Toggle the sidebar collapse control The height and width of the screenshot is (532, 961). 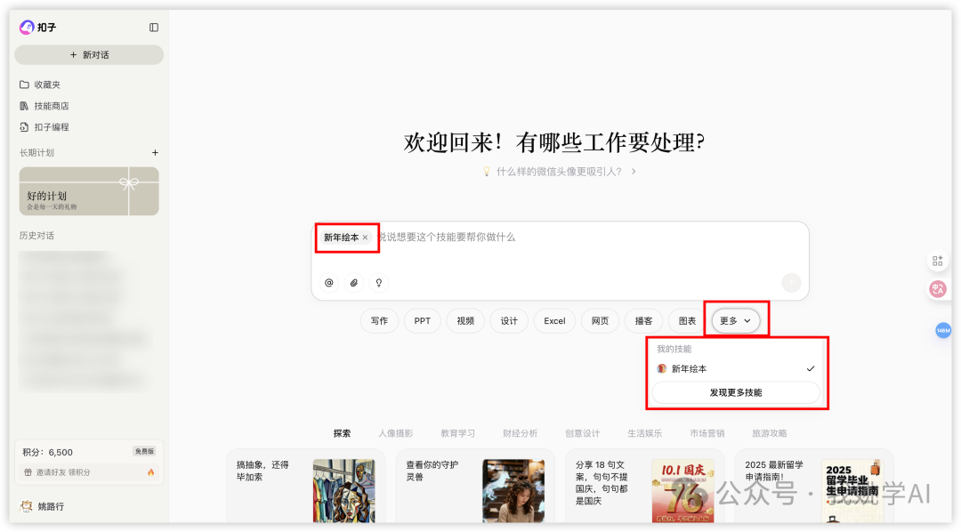click(153, 27)
